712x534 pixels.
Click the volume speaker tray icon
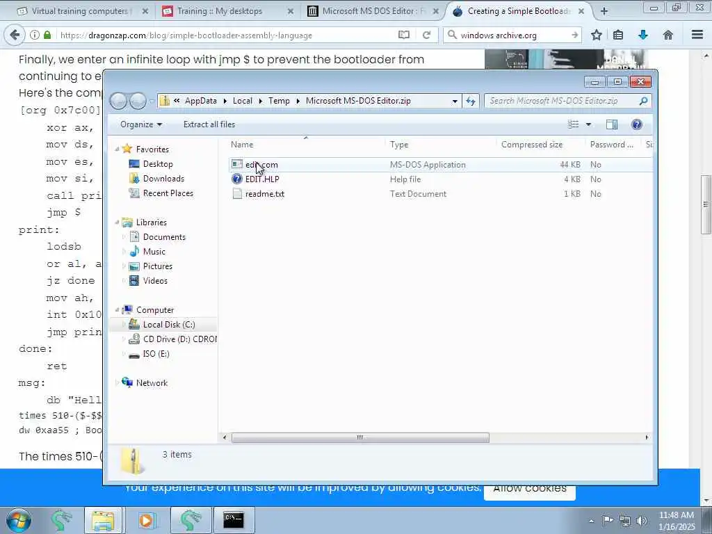coord(642,520)
